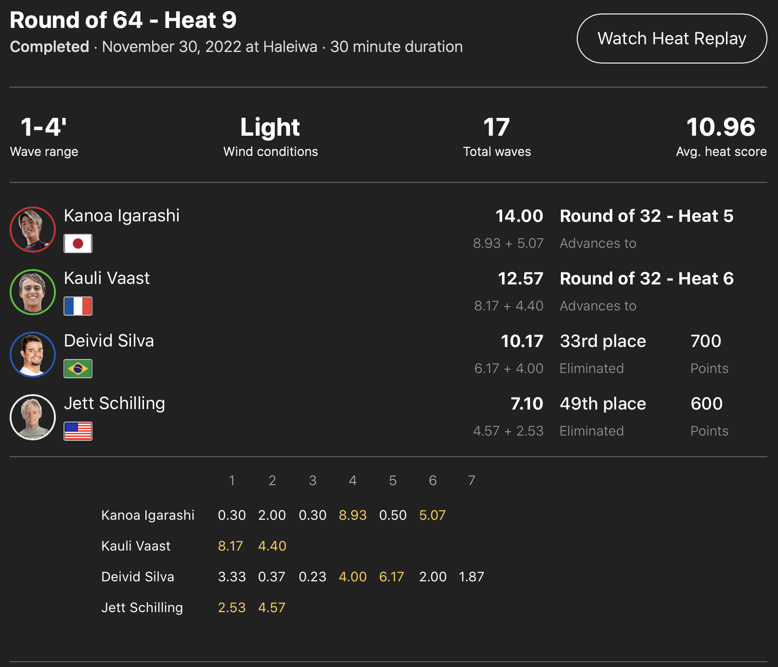This screenshot has width=778, height=667.
Task: Select Kanoa Igarashi's name in results list
Action: 121,216
